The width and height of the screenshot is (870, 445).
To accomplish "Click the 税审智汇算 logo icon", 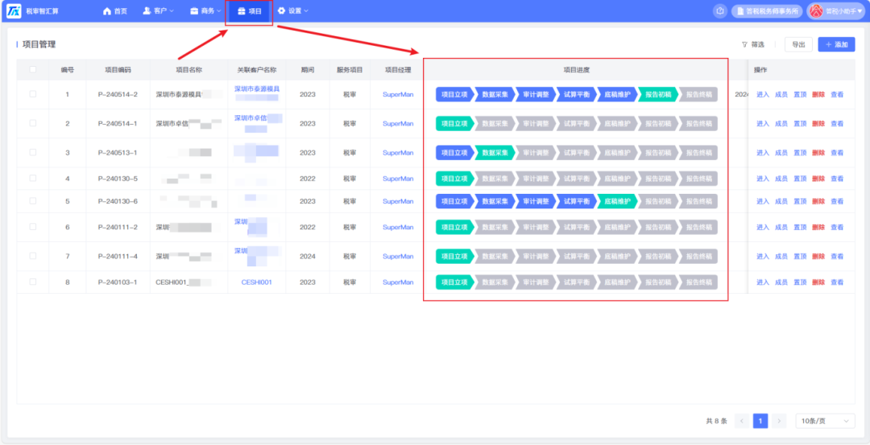I will (14, 10).
